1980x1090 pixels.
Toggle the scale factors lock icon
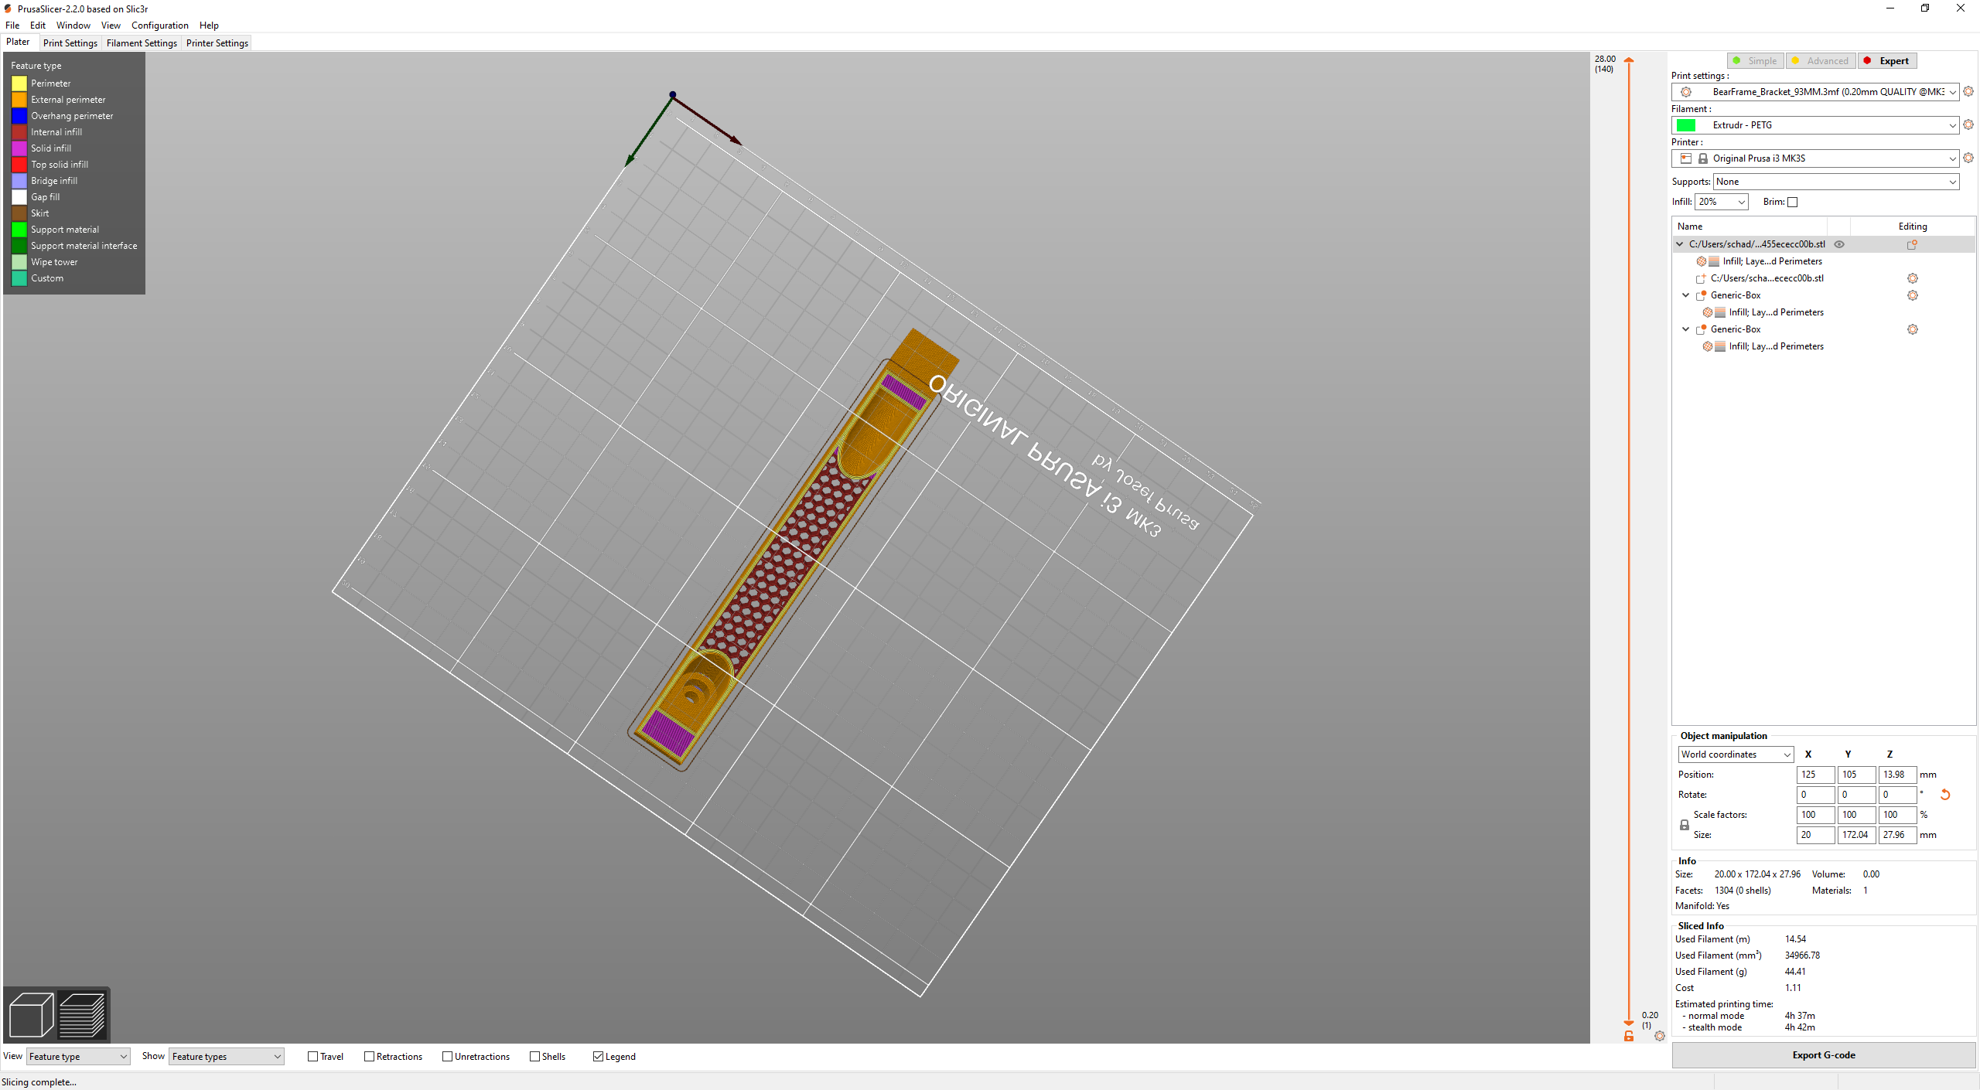pos(1684,825)
